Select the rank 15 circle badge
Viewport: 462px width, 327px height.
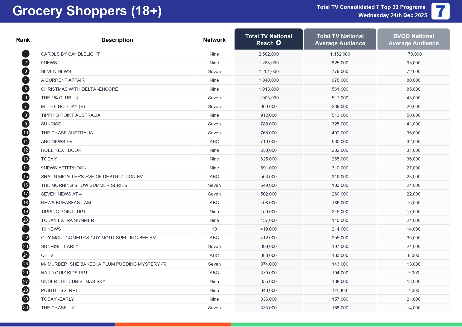coord(26,177)
